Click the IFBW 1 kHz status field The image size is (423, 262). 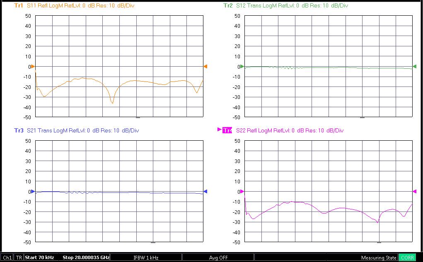pyautogui.click(x=146, y=258)
